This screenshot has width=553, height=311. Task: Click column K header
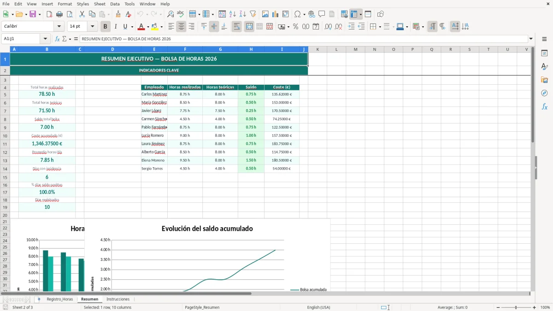click(x=318, y=49)
